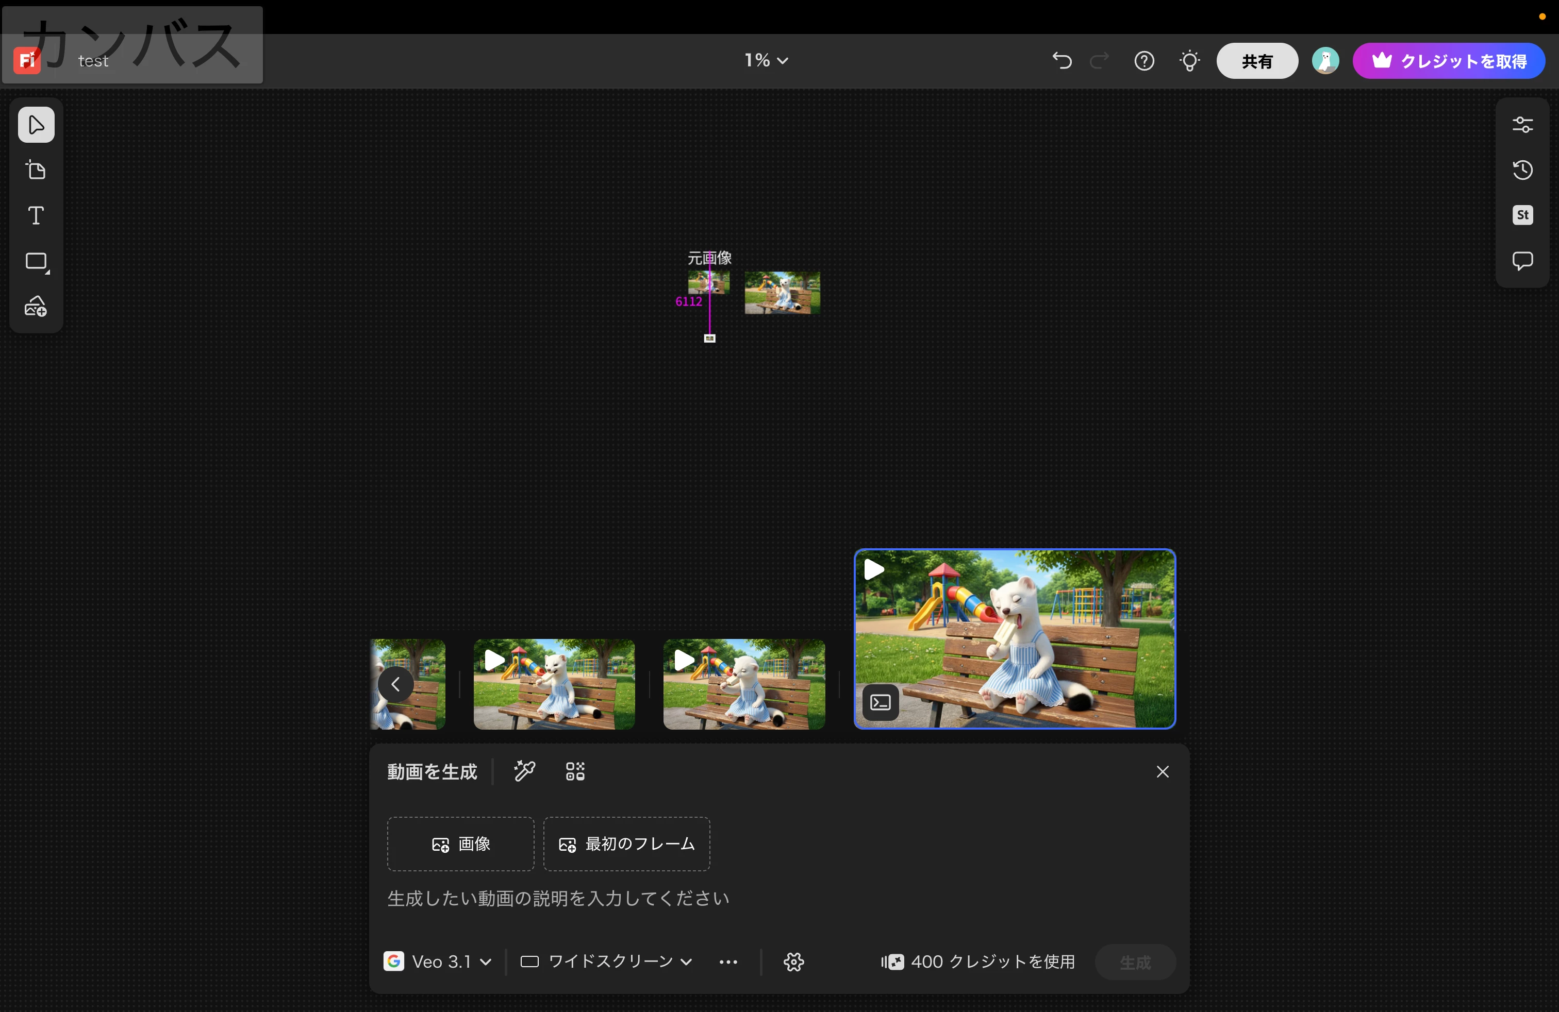The width and height of the screenshot is (1559, 1012).
Task: Open the Adobe Stock panel
Action: point(1522,215)
